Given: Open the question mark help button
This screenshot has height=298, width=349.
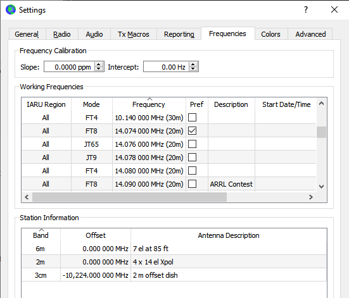Looking at the screenshot, I should click(x=306, y=9).
